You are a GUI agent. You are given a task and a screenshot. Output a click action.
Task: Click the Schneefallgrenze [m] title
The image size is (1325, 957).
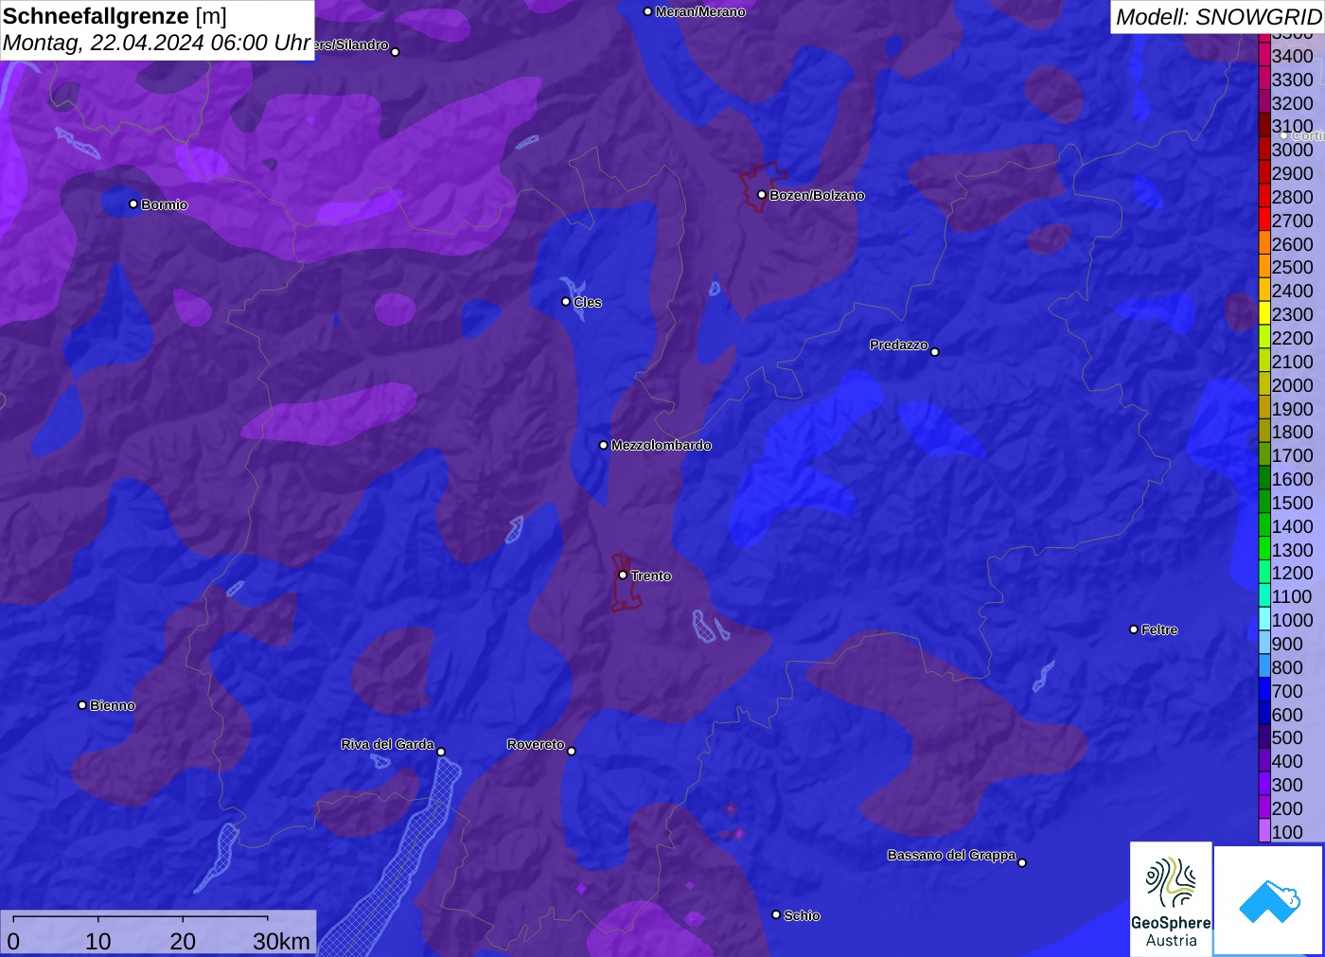tap(115, 16)
